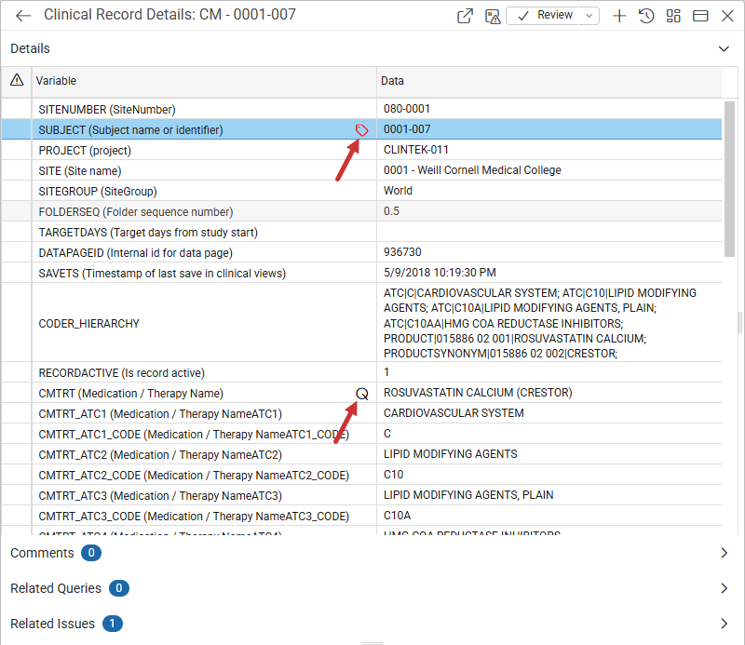The width and height of the screenshot is (745, 645).
Task: Click the image warning icon in header
Action: click(493, 16)
